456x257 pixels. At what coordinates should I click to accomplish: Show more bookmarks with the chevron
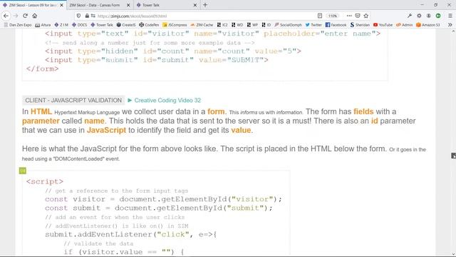tap(450, 25)
